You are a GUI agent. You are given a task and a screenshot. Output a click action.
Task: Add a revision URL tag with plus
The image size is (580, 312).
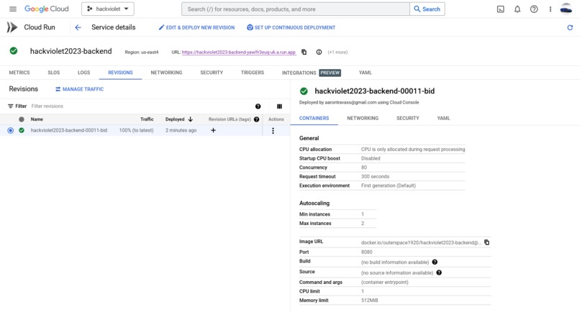click(x=213, y=130)
